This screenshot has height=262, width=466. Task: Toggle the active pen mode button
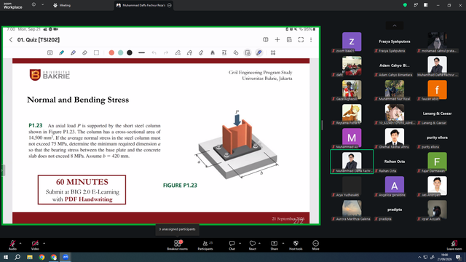tap(259, 53)
